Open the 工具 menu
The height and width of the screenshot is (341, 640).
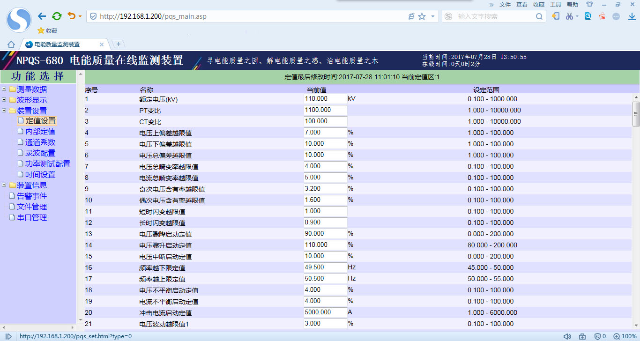coord(556,5)
